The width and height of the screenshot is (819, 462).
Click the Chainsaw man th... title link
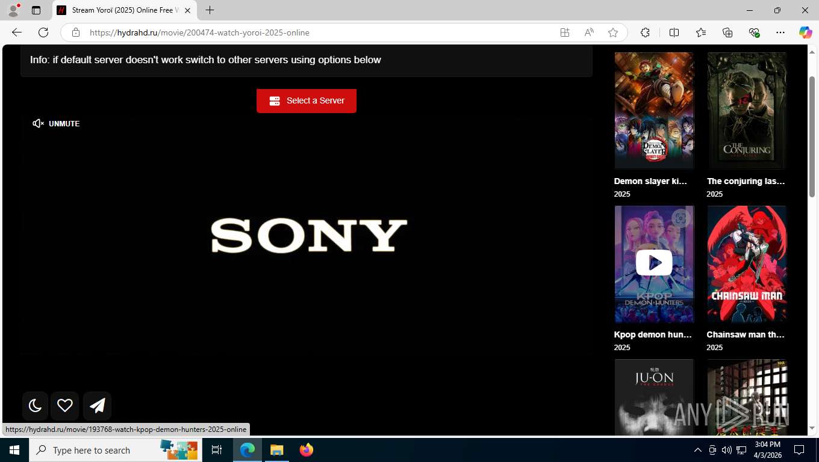746,334
